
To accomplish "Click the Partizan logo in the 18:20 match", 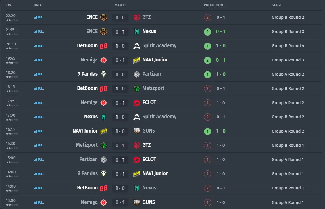I will coord(137,74).
